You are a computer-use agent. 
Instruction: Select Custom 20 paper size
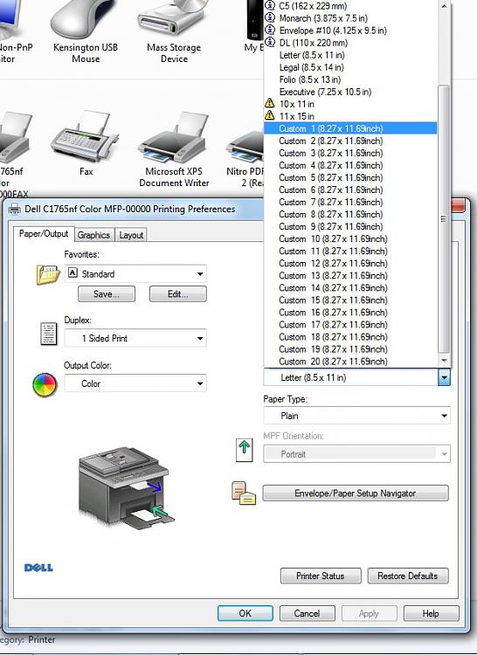point(350,362)
